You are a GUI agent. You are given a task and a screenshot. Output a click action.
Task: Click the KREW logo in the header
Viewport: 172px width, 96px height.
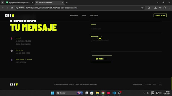(10, 16)
